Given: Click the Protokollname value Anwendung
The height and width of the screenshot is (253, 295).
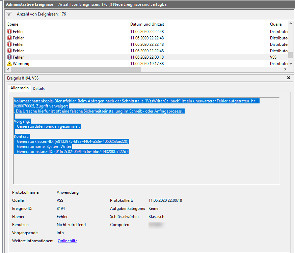Looking at the screenshot, I should (68, 192).
